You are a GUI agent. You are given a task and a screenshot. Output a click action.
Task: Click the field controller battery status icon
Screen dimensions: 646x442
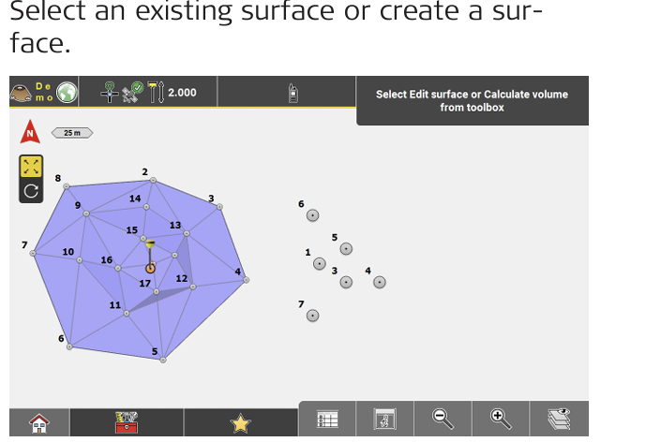[x=293, y=93]
